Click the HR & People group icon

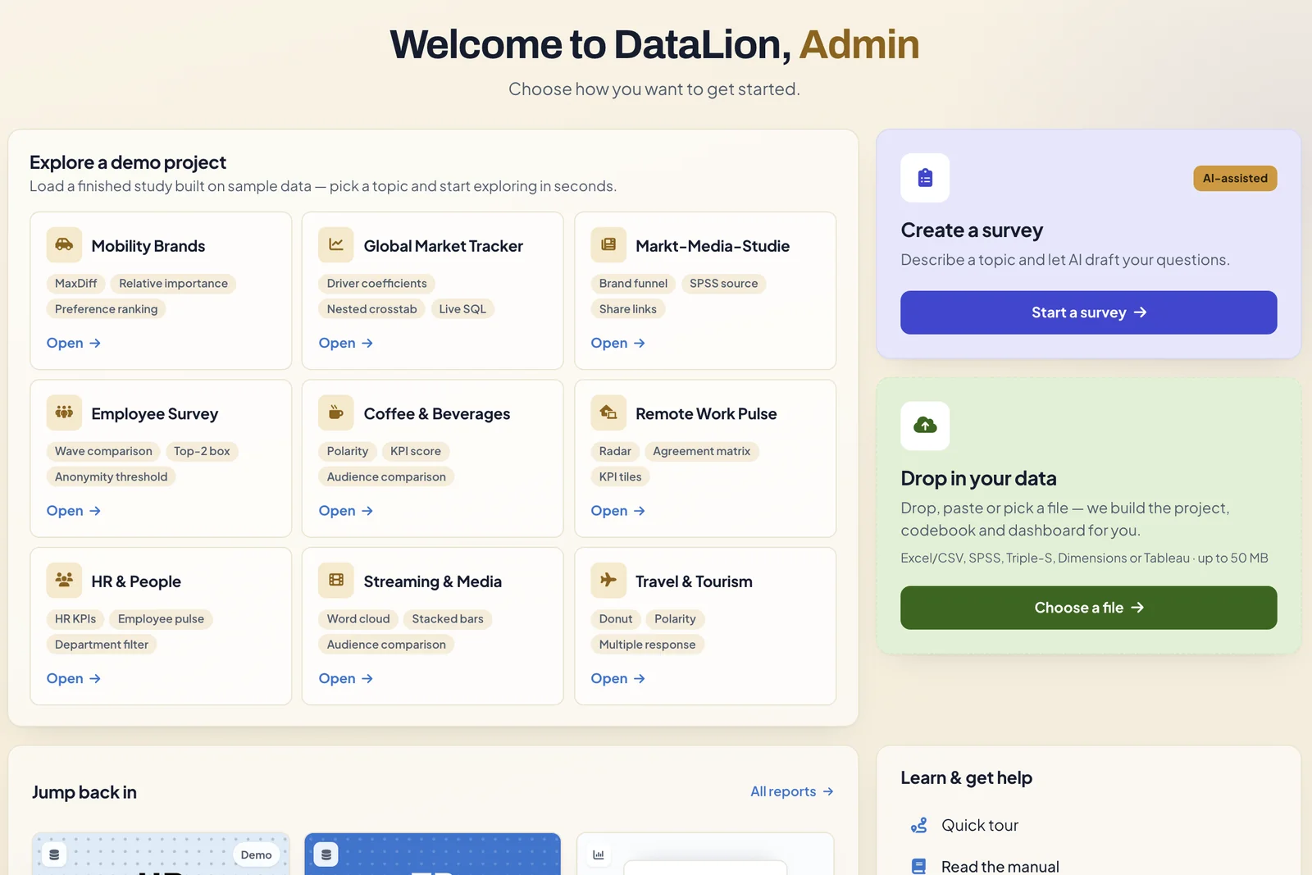pos(64,580)
